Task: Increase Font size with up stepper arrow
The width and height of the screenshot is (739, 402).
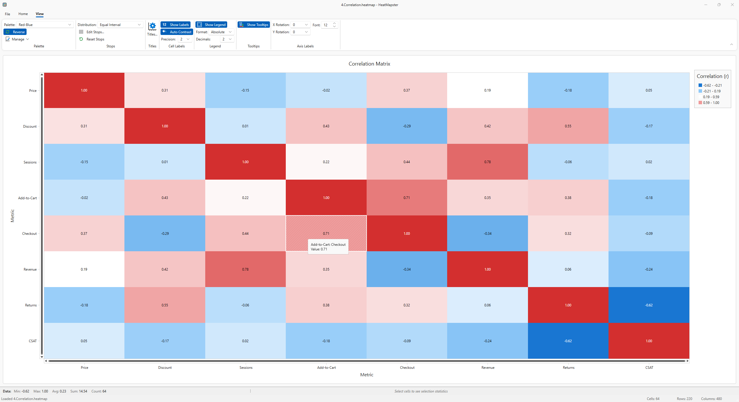Action: click(334, 23)
